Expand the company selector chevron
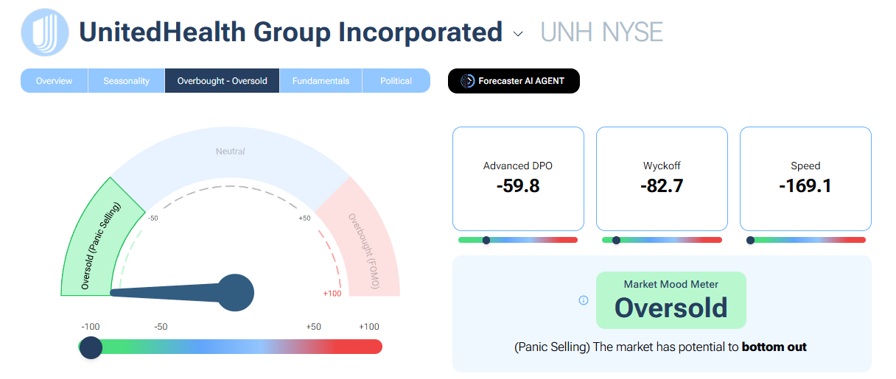896x379 pixels. (x=518, y=34)
